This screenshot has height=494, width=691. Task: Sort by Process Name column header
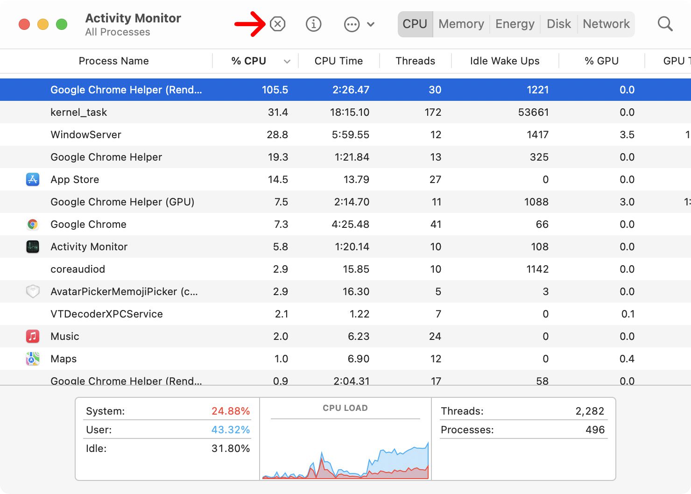pyautogui.click(x=114, y=61)
